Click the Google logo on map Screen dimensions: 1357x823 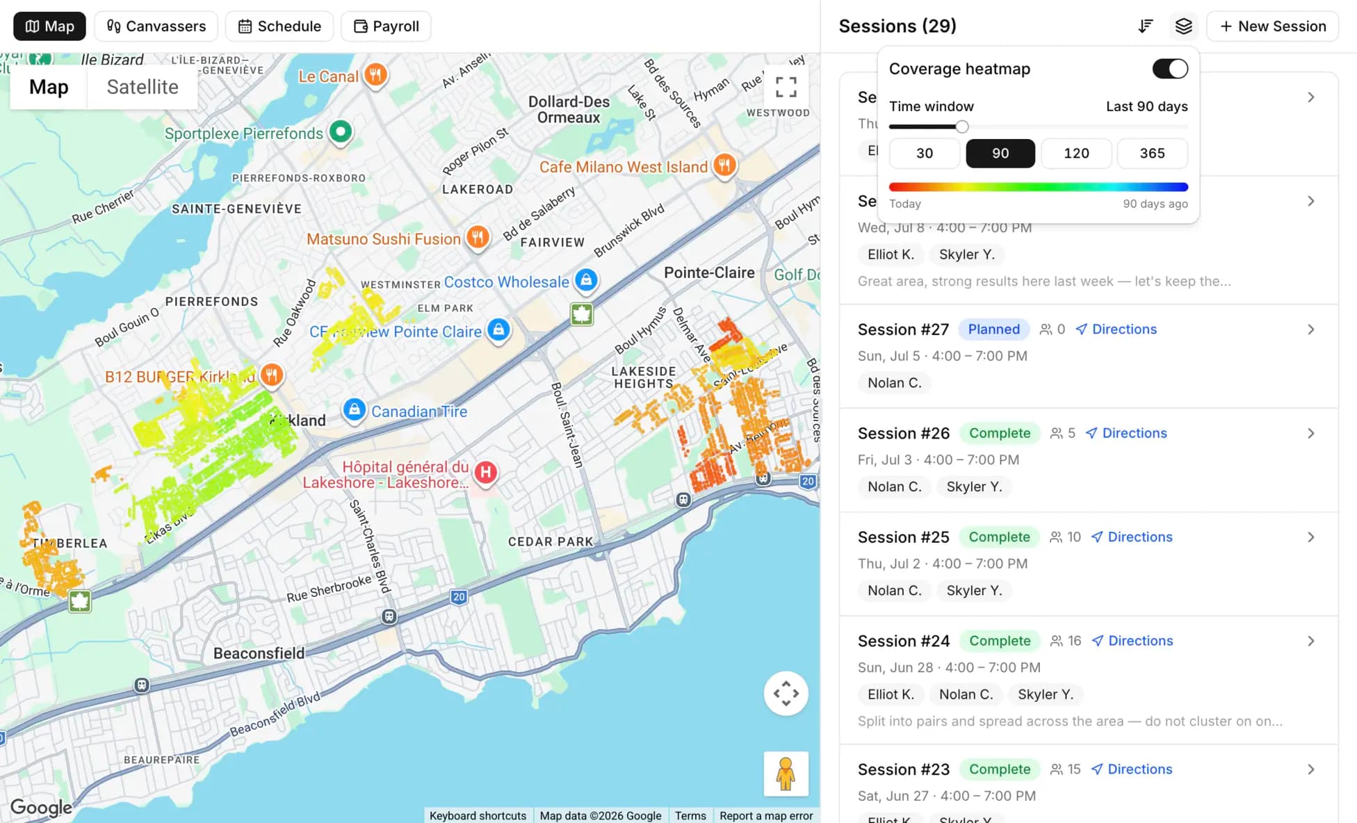click(x=41, y=807)
